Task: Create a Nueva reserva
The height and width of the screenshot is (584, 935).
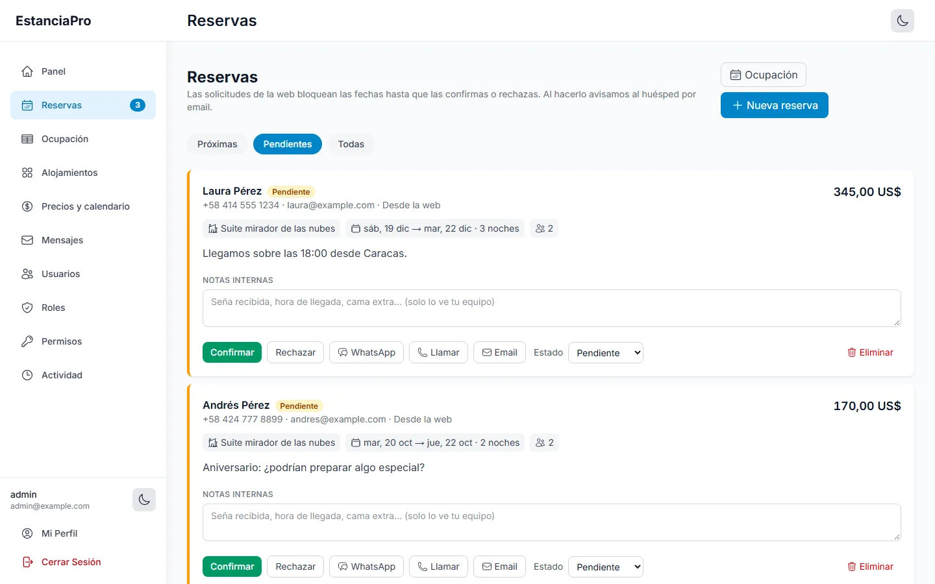Action: (775, 105)
